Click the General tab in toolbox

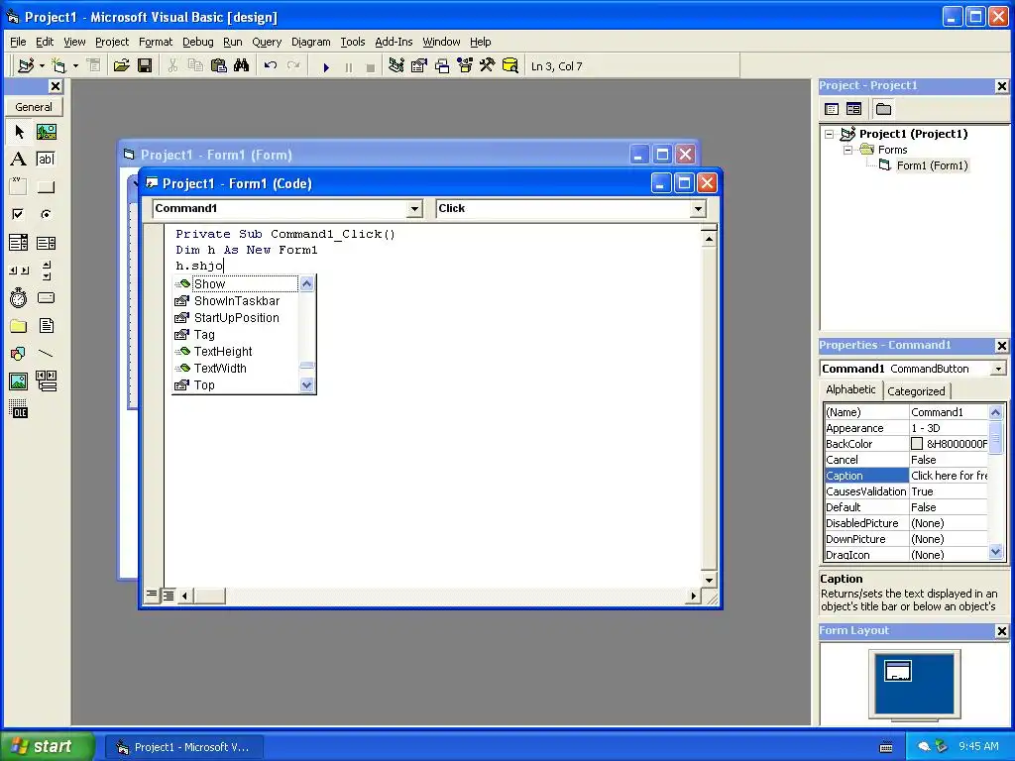pyautogui.click(x=34, y=107)
